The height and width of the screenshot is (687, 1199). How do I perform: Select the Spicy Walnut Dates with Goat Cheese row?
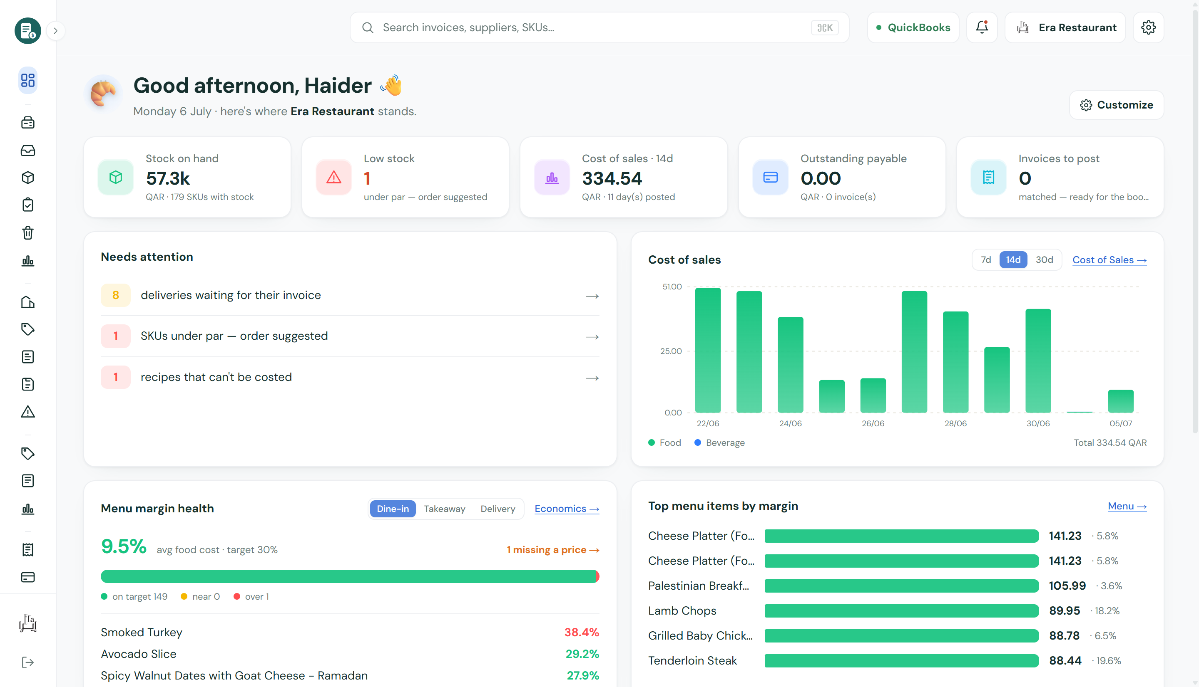pos(350,676)
